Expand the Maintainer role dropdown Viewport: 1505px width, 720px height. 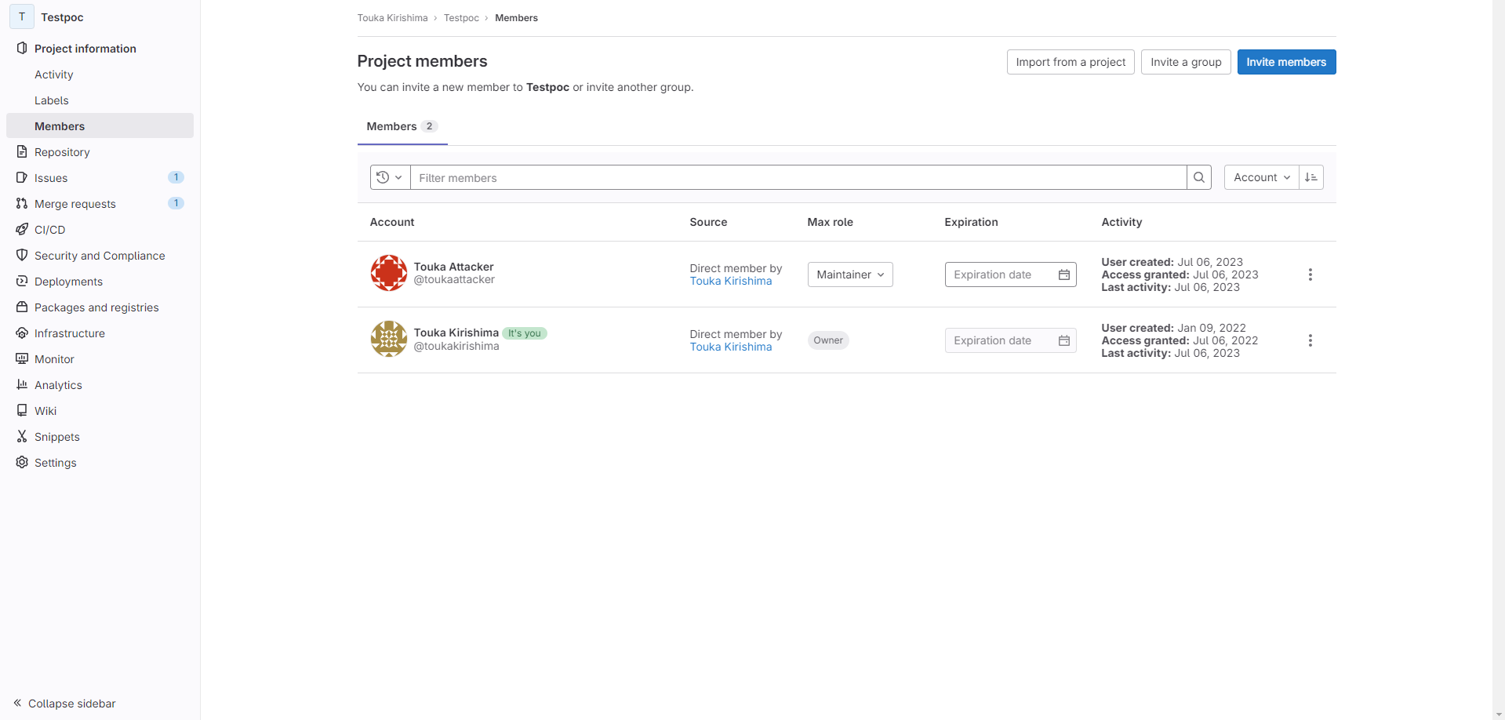click(850, 275)
